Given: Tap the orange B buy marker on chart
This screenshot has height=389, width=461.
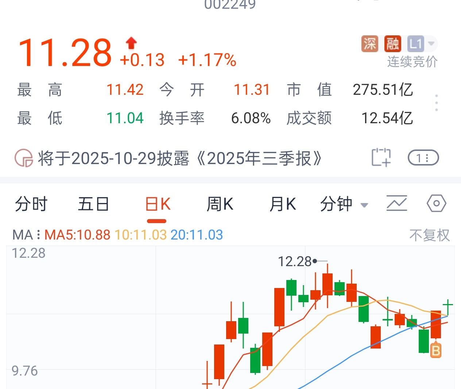Looking at the screenshot, I should (x=436, y=351).
